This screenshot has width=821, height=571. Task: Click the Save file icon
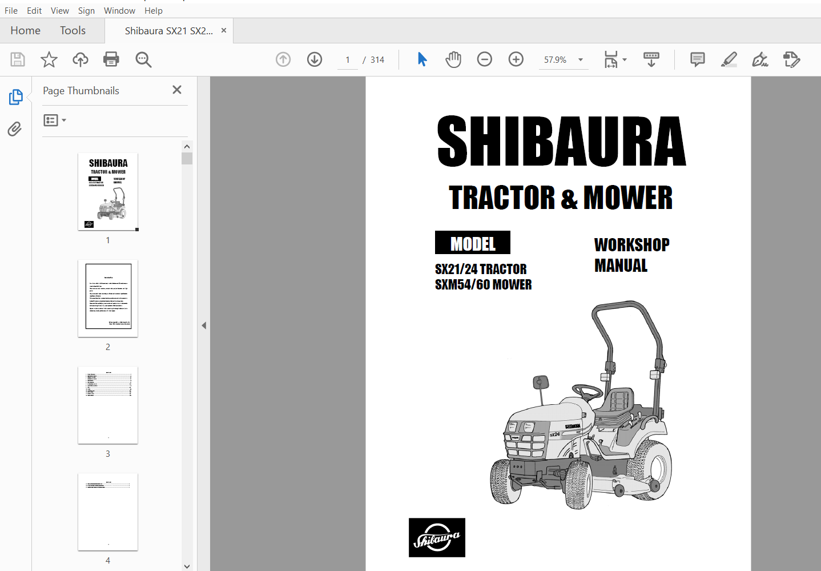click(18, 59)
